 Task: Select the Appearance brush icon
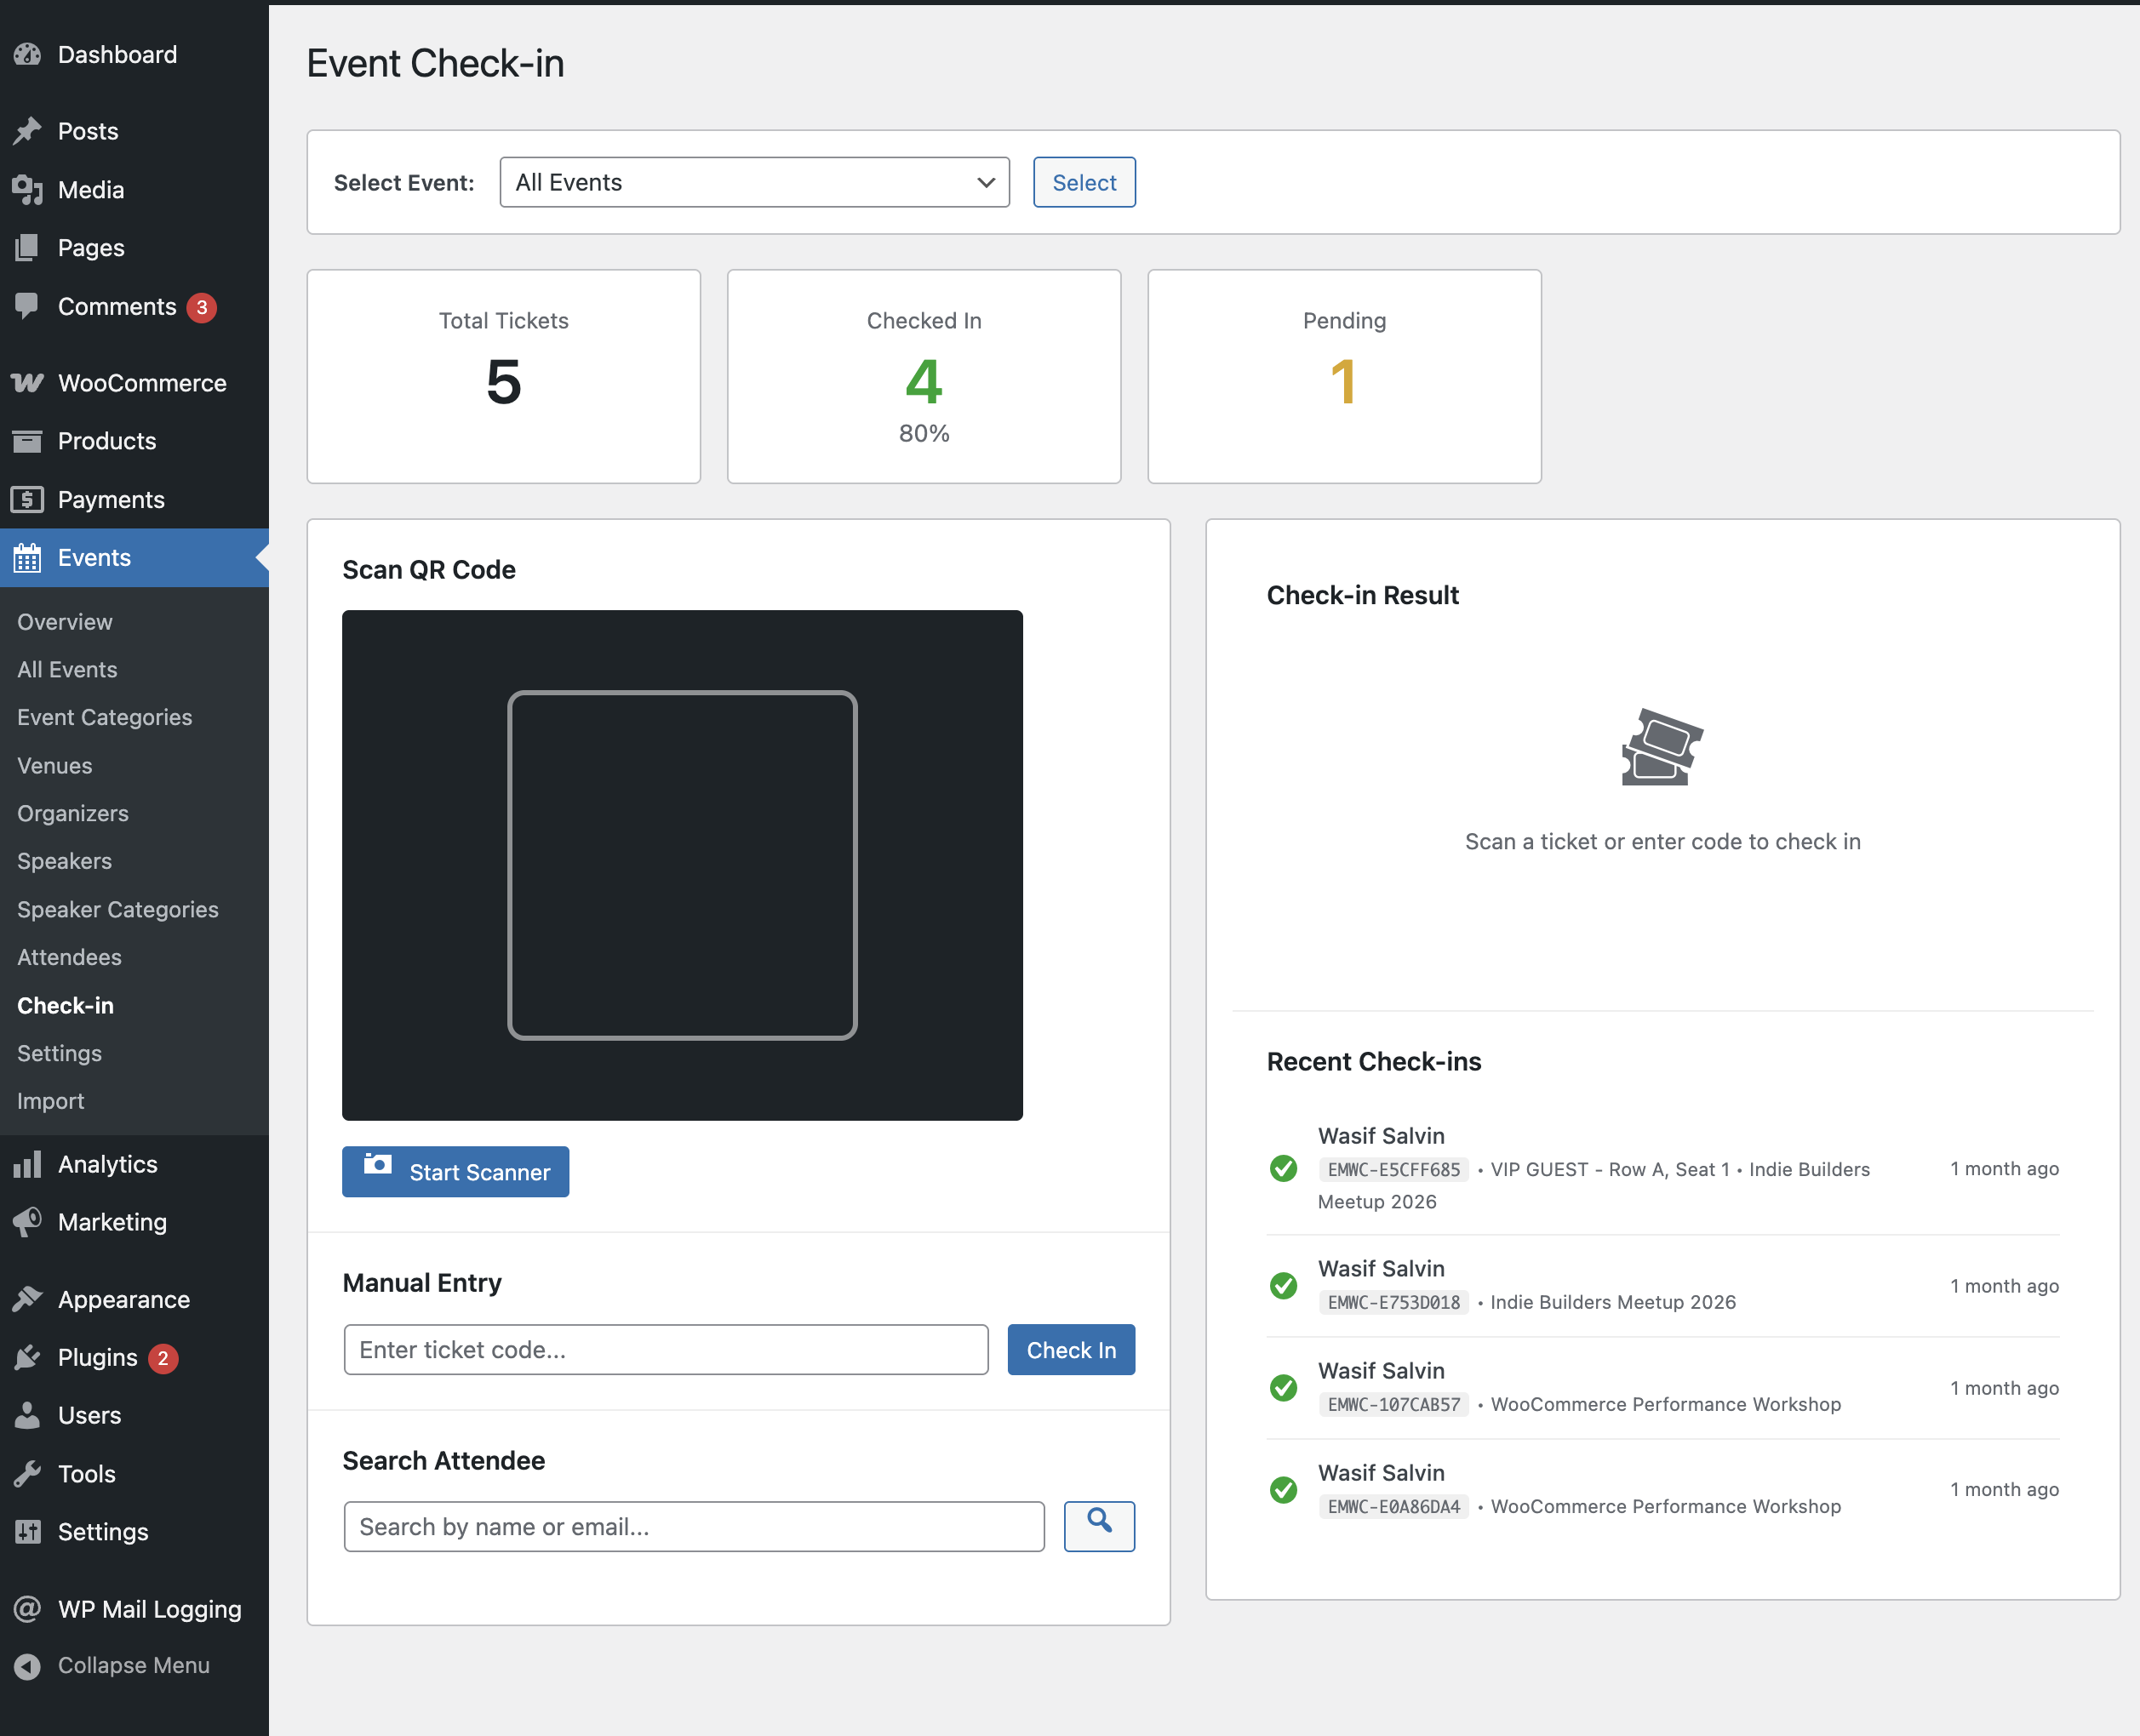tap(27, 1298)
